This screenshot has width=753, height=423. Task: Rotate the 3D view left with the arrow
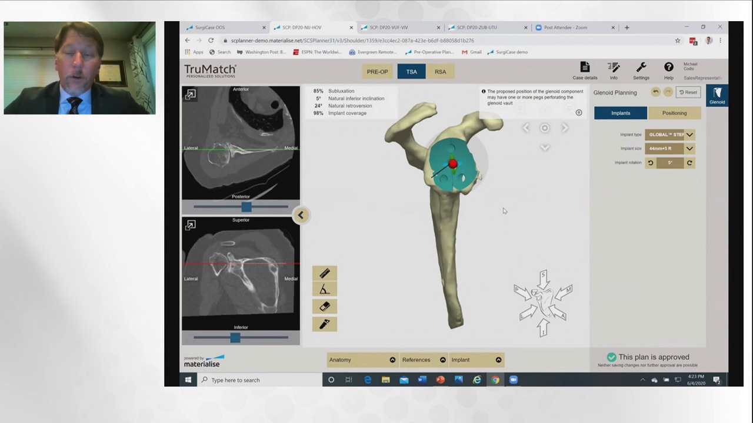(x=526, y=127)
